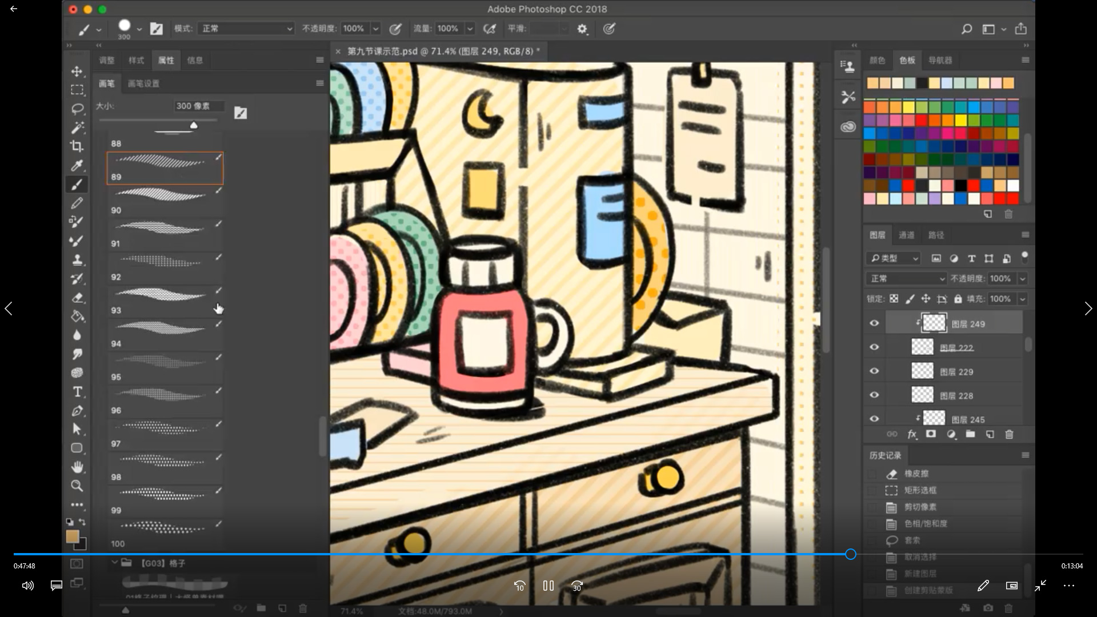
Task: Select the Clone Stamp tool
Action: (77, 260)
